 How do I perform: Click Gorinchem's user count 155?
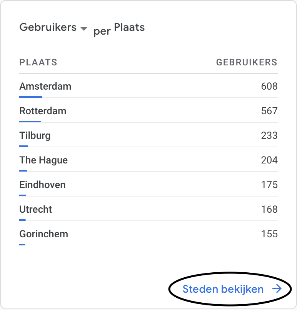coord(269,234)
